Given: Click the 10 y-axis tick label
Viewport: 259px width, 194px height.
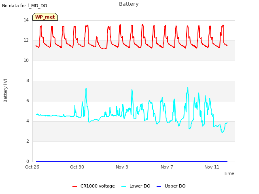Looking at the screenshot, I should point(26,61).
